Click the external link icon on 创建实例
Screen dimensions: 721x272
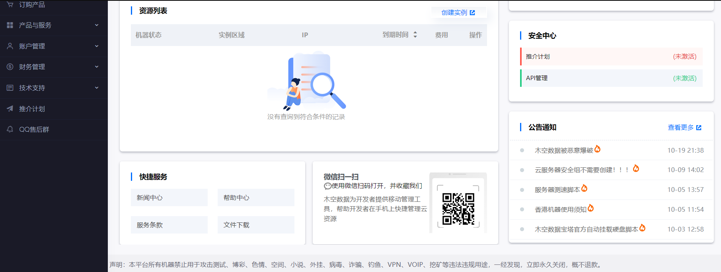point(472,13)
